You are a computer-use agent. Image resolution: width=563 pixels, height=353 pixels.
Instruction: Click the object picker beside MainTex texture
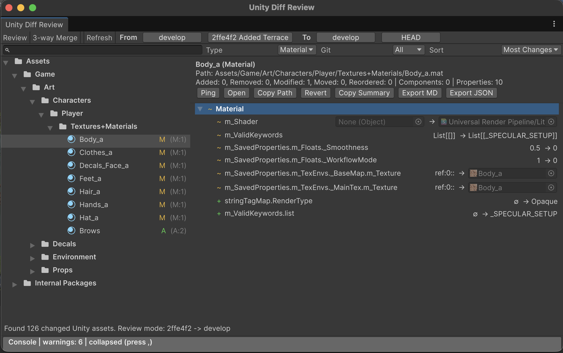click(551, 187)
